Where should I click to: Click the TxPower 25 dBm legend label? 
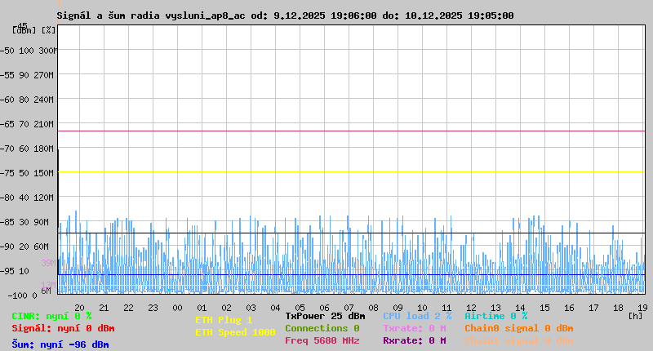tap(325, 316)
